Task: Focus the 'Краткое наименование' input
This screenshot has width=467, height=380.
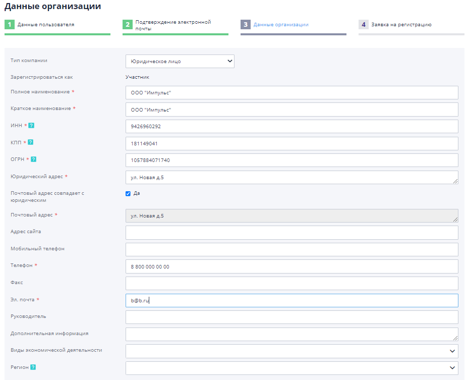Action: tap(291, 109)
